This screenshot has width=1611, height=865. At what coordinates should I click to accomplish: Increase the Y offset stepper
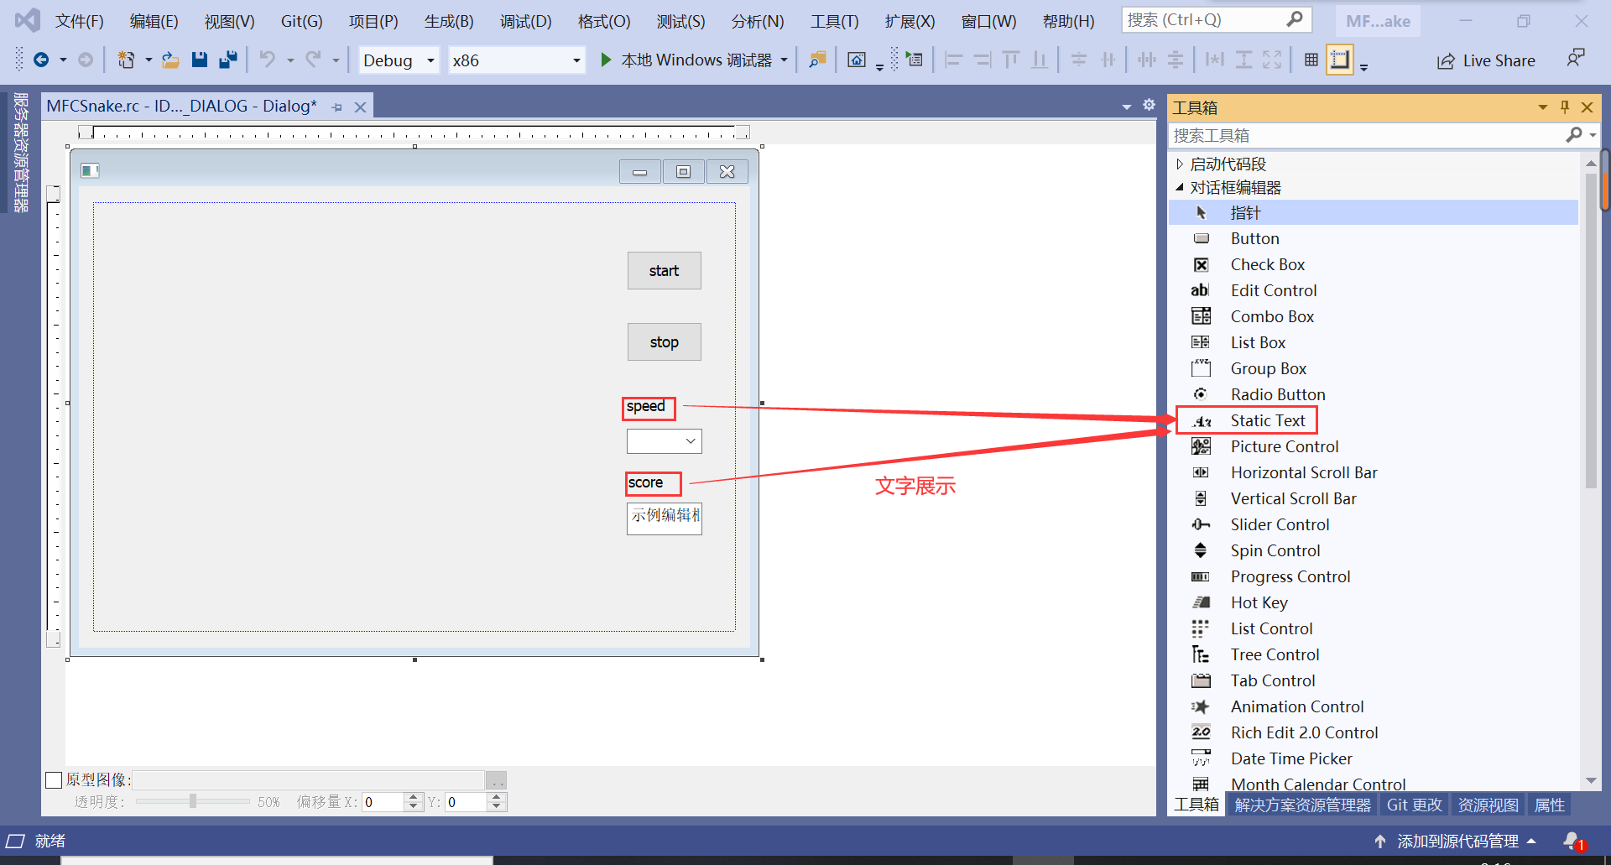click(x=497, y=797)
